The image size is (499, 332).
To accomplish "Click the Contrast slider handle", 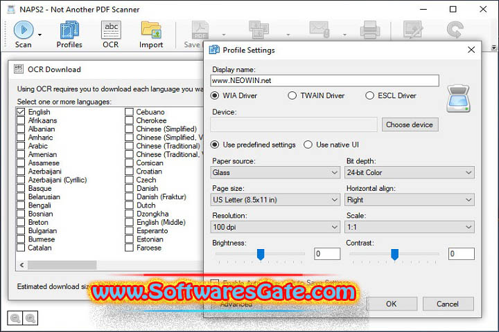I will 394,255.
